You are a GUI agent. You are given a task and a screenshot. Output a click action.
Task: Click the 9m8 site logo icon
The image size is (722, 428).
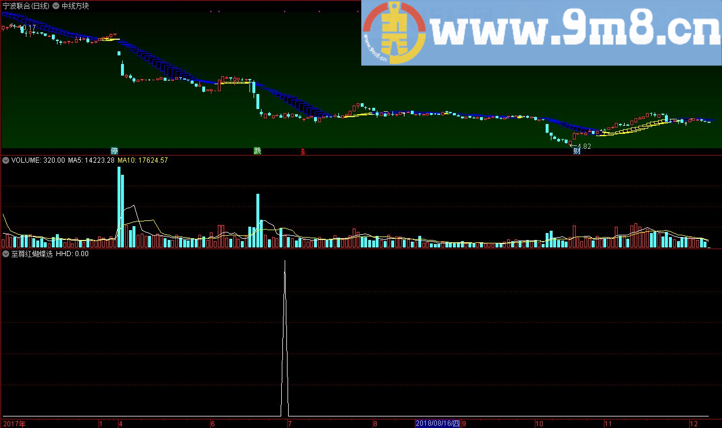(394, 33)
